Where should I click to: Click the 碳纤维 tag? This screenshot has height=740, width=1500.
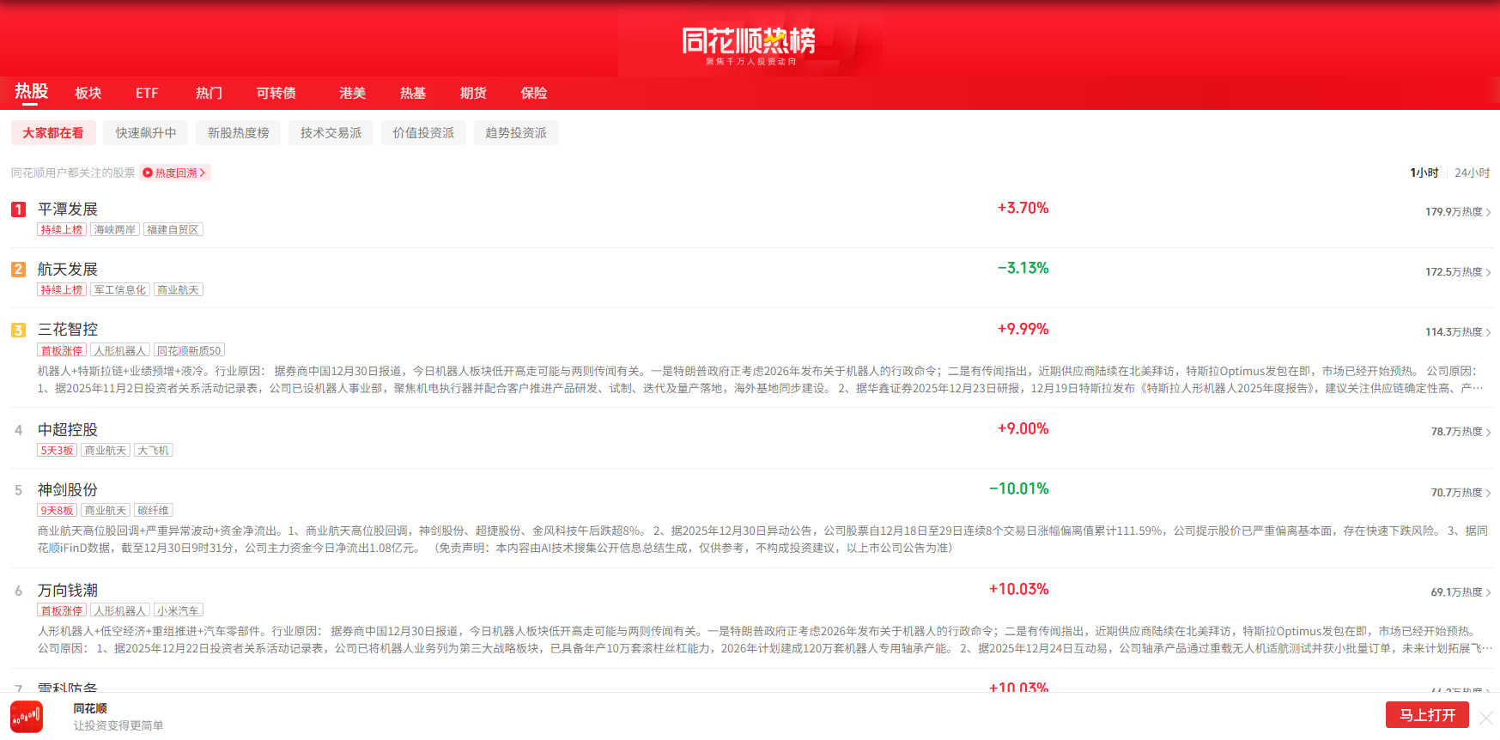point(154,511)
